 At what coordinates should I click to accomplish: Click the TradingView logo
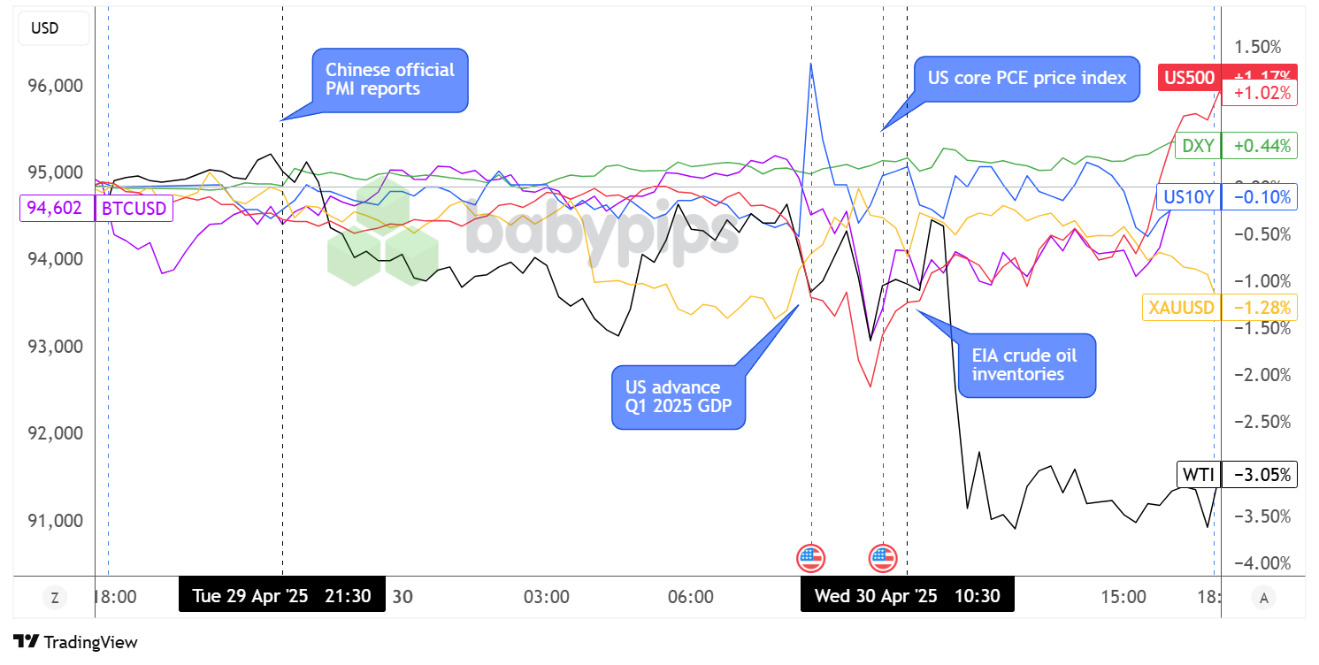point(75,642)
